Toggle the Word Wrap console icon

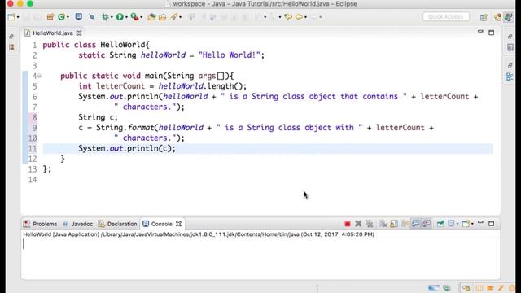(405, 224)
